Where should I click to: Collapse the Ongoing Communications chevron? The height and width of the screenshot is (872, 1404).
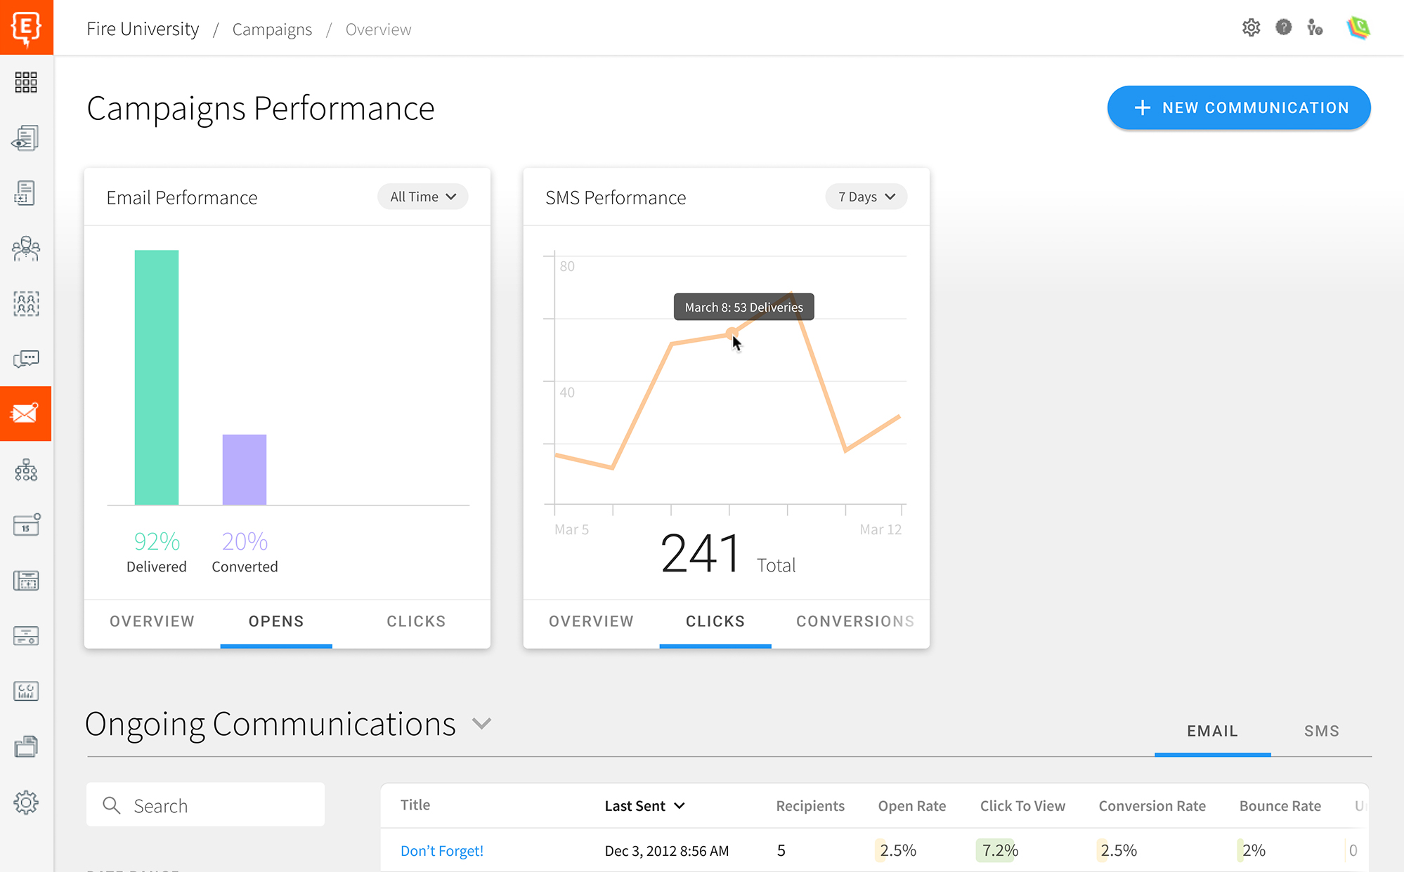coord(481,723)
